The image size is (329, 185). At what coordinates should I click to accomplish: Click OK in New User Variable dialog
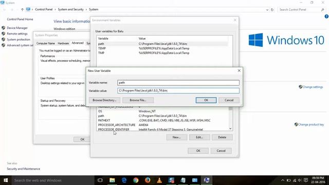point(206,100)
